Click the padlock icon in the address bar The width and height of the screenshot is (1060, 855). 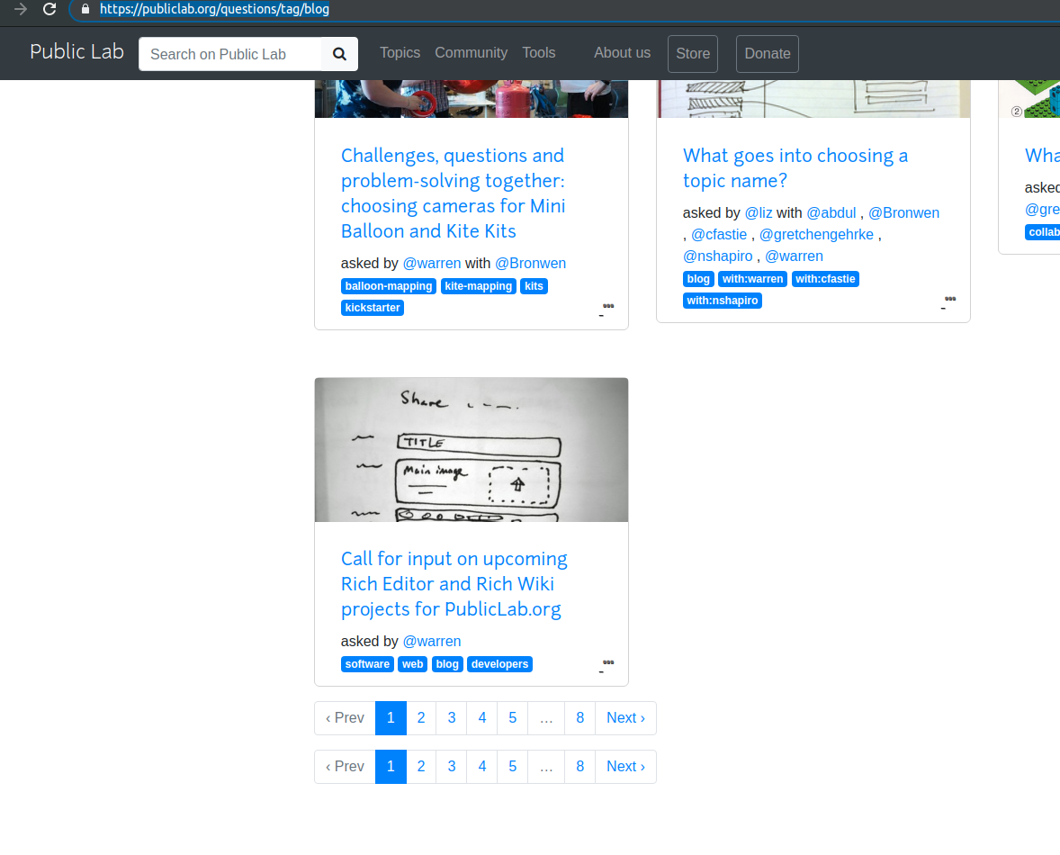[x=85, y=12]
